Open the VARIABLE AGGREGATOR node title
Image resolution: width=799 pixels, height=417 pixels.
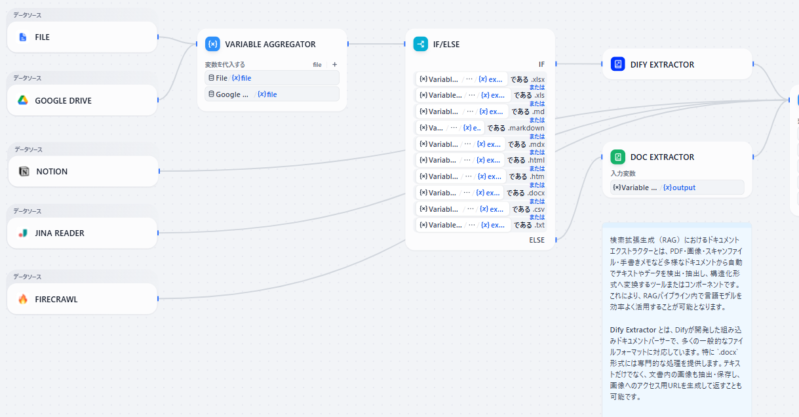[270, 45]
